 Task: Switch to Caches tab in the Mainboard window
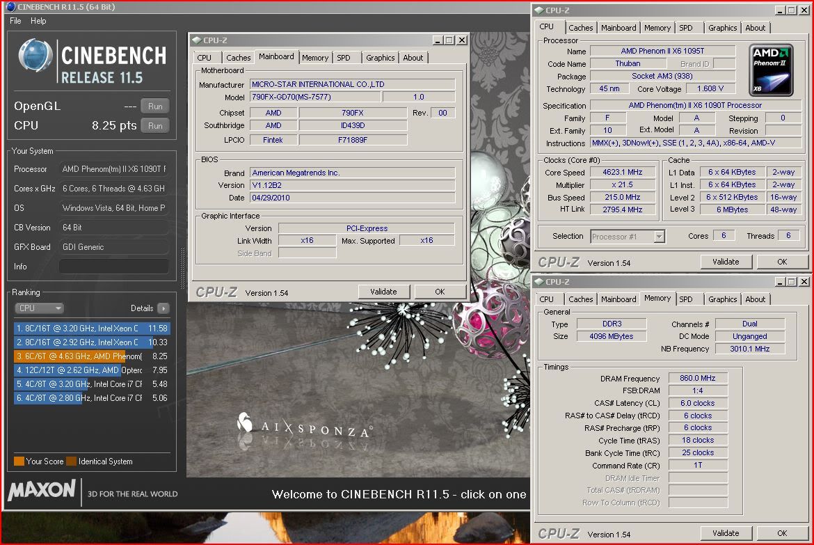click(x=238, y=58)
